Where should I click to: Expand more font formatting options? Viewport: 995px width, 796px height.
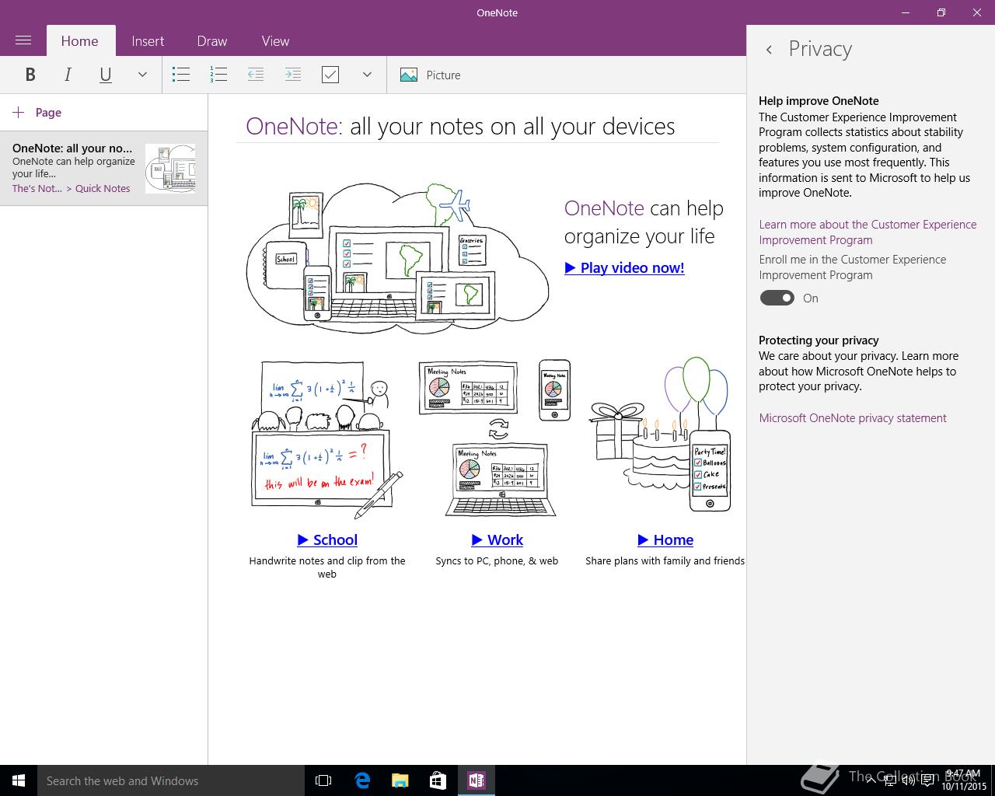(142, 75)
